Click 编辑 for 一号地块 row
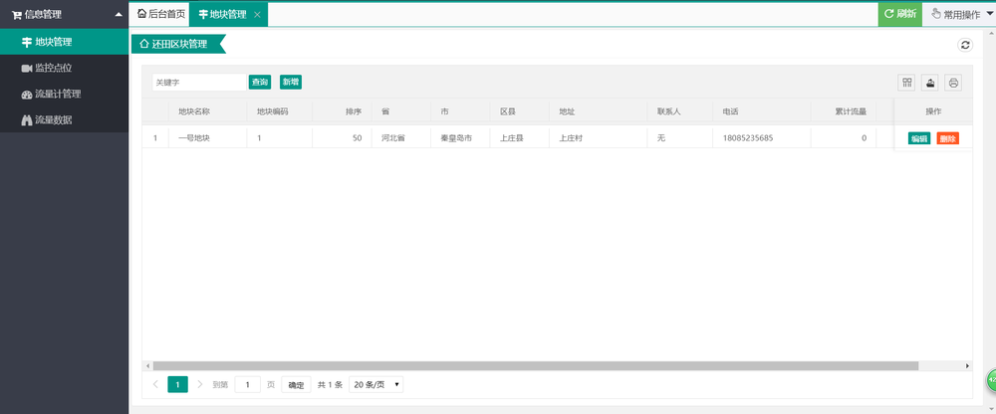 pyautogui.click(x=919, y=138)
